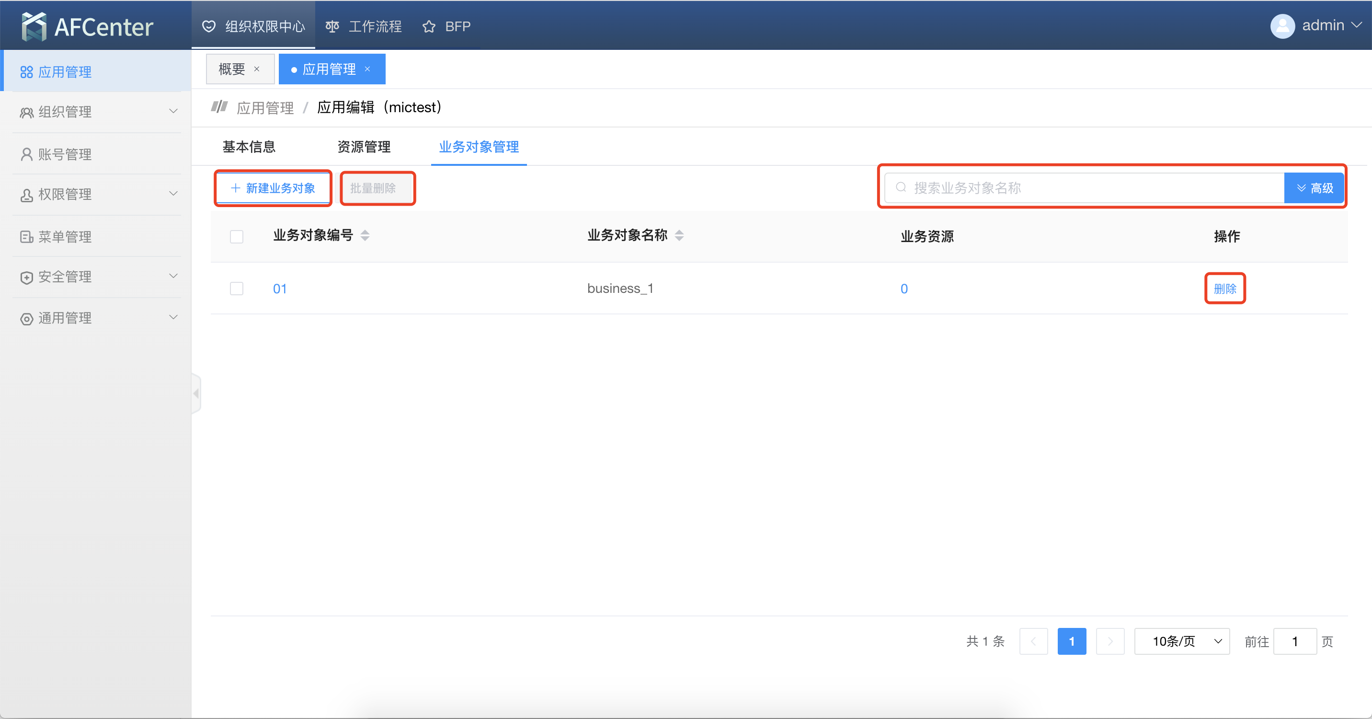Switch to the 资源管理 tab
1372x719 pixels.
364,147
